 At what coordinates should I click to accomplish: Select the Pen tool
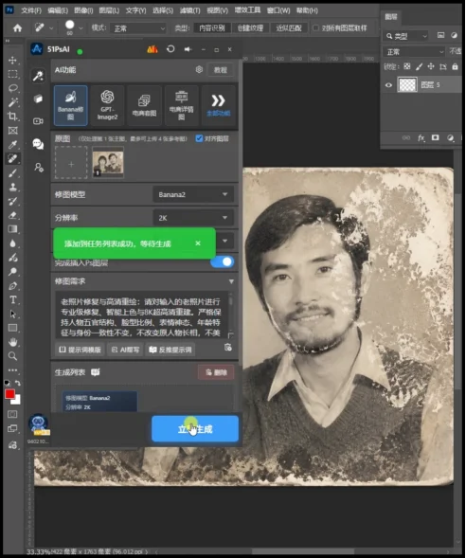tap(13, 286)
